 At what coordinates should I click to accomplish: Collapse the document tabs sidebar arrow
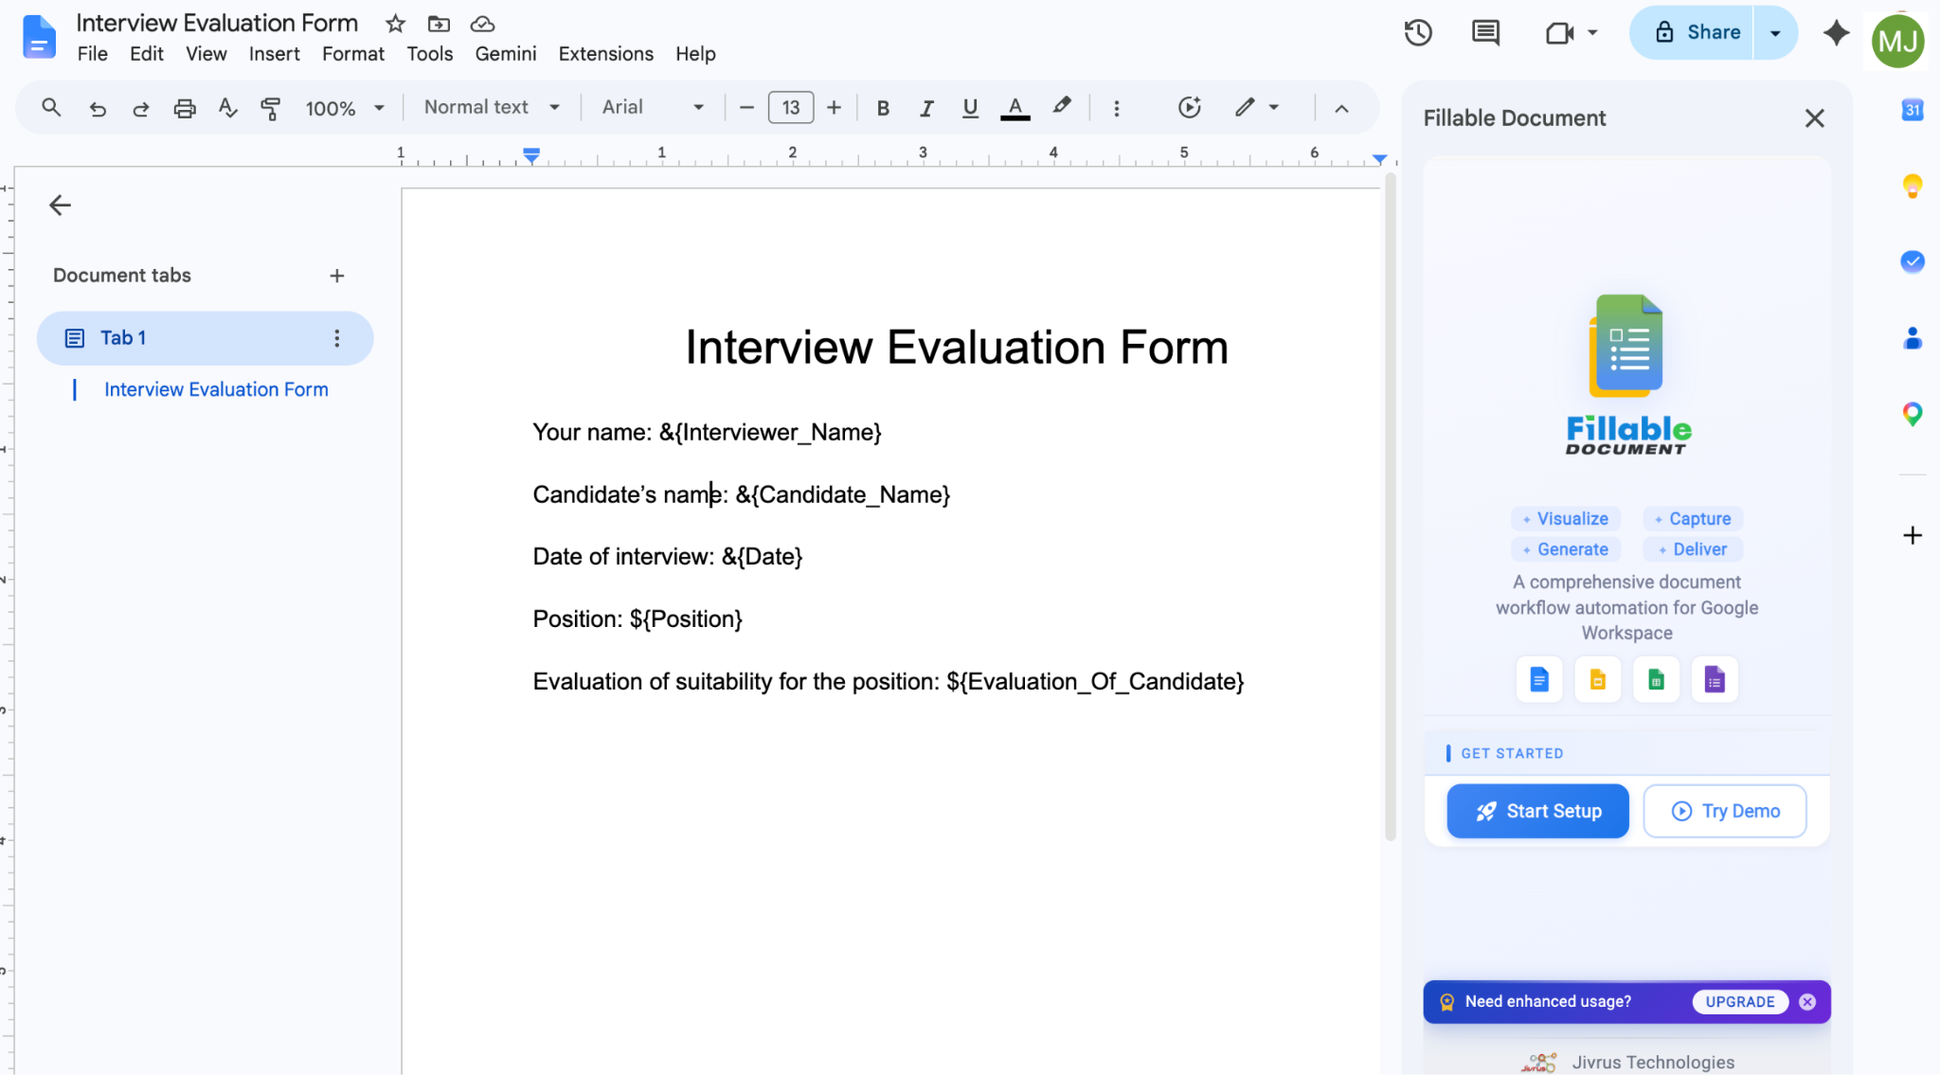pos(60,205)
